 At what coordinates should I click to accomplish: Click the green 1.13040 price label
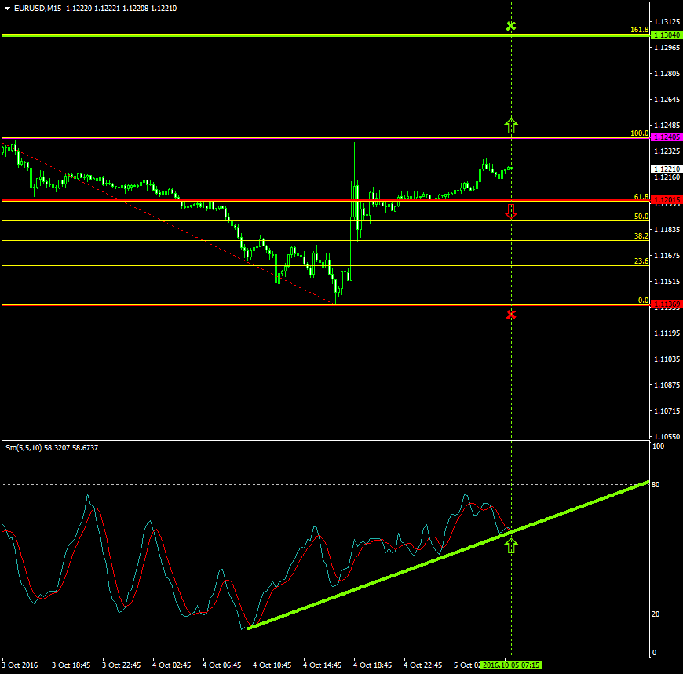click(x=666, y=35)
